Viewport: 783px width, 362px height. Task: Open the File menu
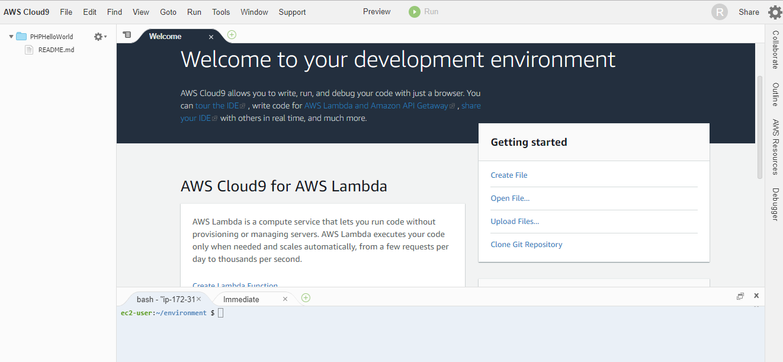(x=66, y=12)
